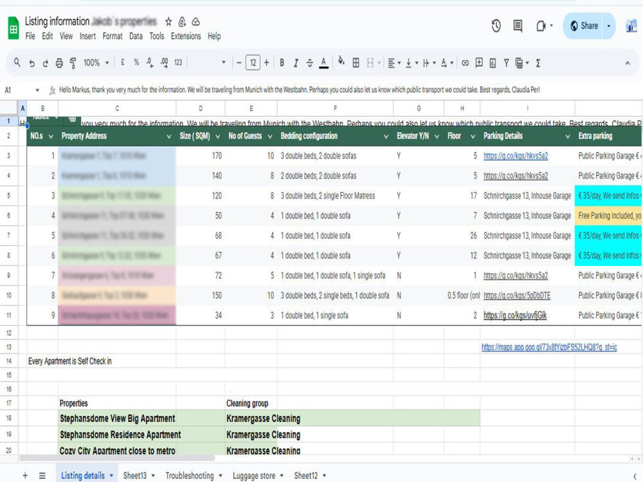The width and height of the screenshot is (643, 482).
Task: Open the Insert menu
Action: pyautogui.click(x=87, y=36)
